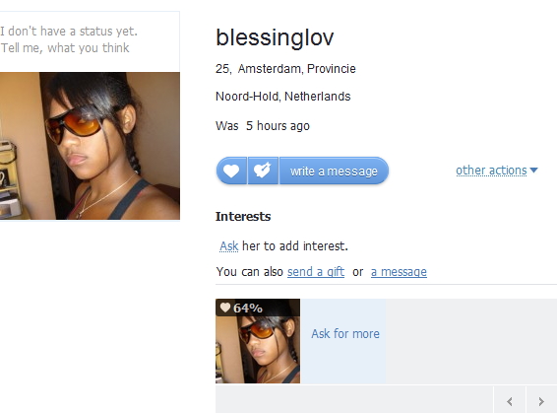Click the 64% heart rating badge
Viewport: 557px width, 413px height.
pyautogui.click(x=241, y=308)
